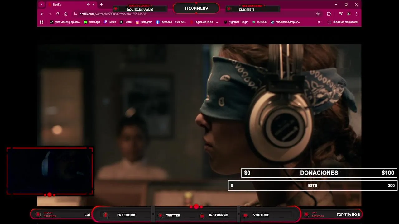The image size is (399, 224).
Task: Open the Twitter bookmark in bookmarks bar
Action: point(126,22)
